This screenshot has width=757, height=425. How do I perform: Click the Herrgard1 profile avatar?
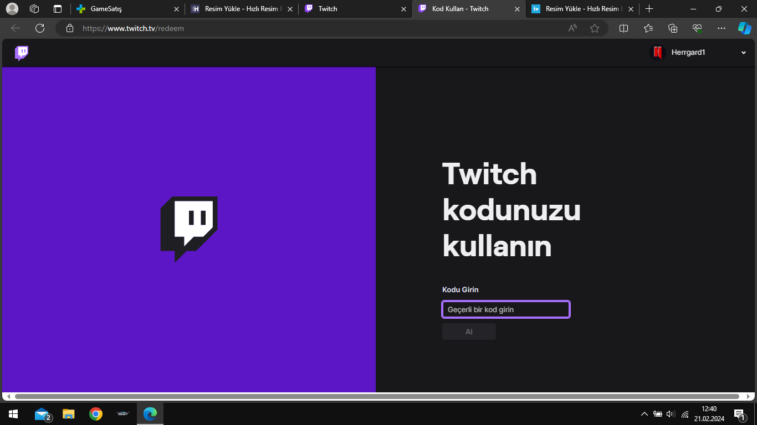658,53
